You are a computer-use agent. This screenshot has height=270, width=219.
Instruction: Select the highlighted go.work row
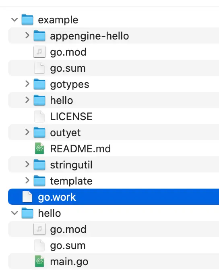tap(114, 197)
